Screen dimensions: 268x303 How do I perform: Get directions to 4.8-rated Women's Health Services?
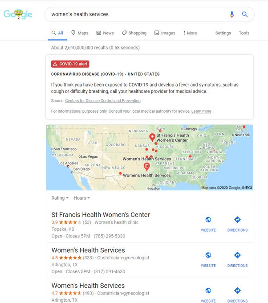pos(237,259)
